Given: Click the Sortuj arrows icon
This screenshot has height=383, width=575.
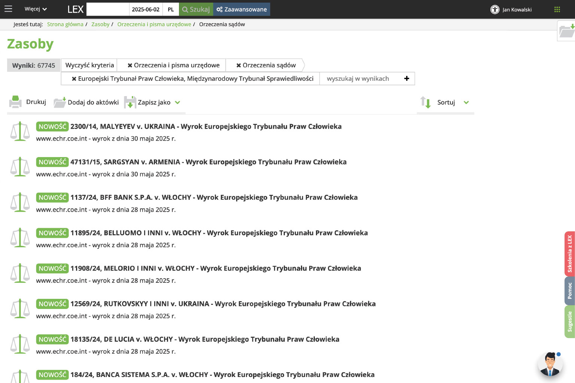Looking at the screenshot, I should tap(426, 102).
